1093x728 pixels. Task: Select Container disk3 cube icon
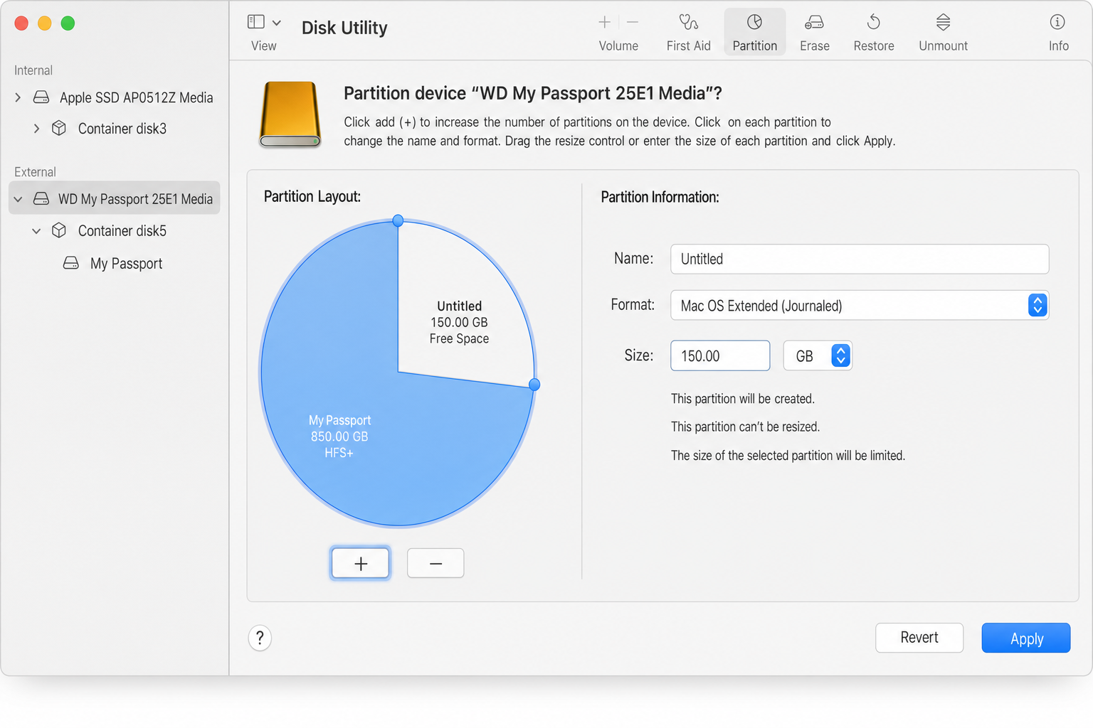point(59,128)
